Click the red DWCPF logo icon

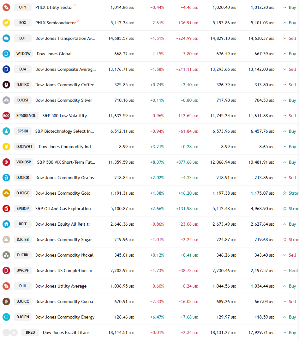(6, 271)
